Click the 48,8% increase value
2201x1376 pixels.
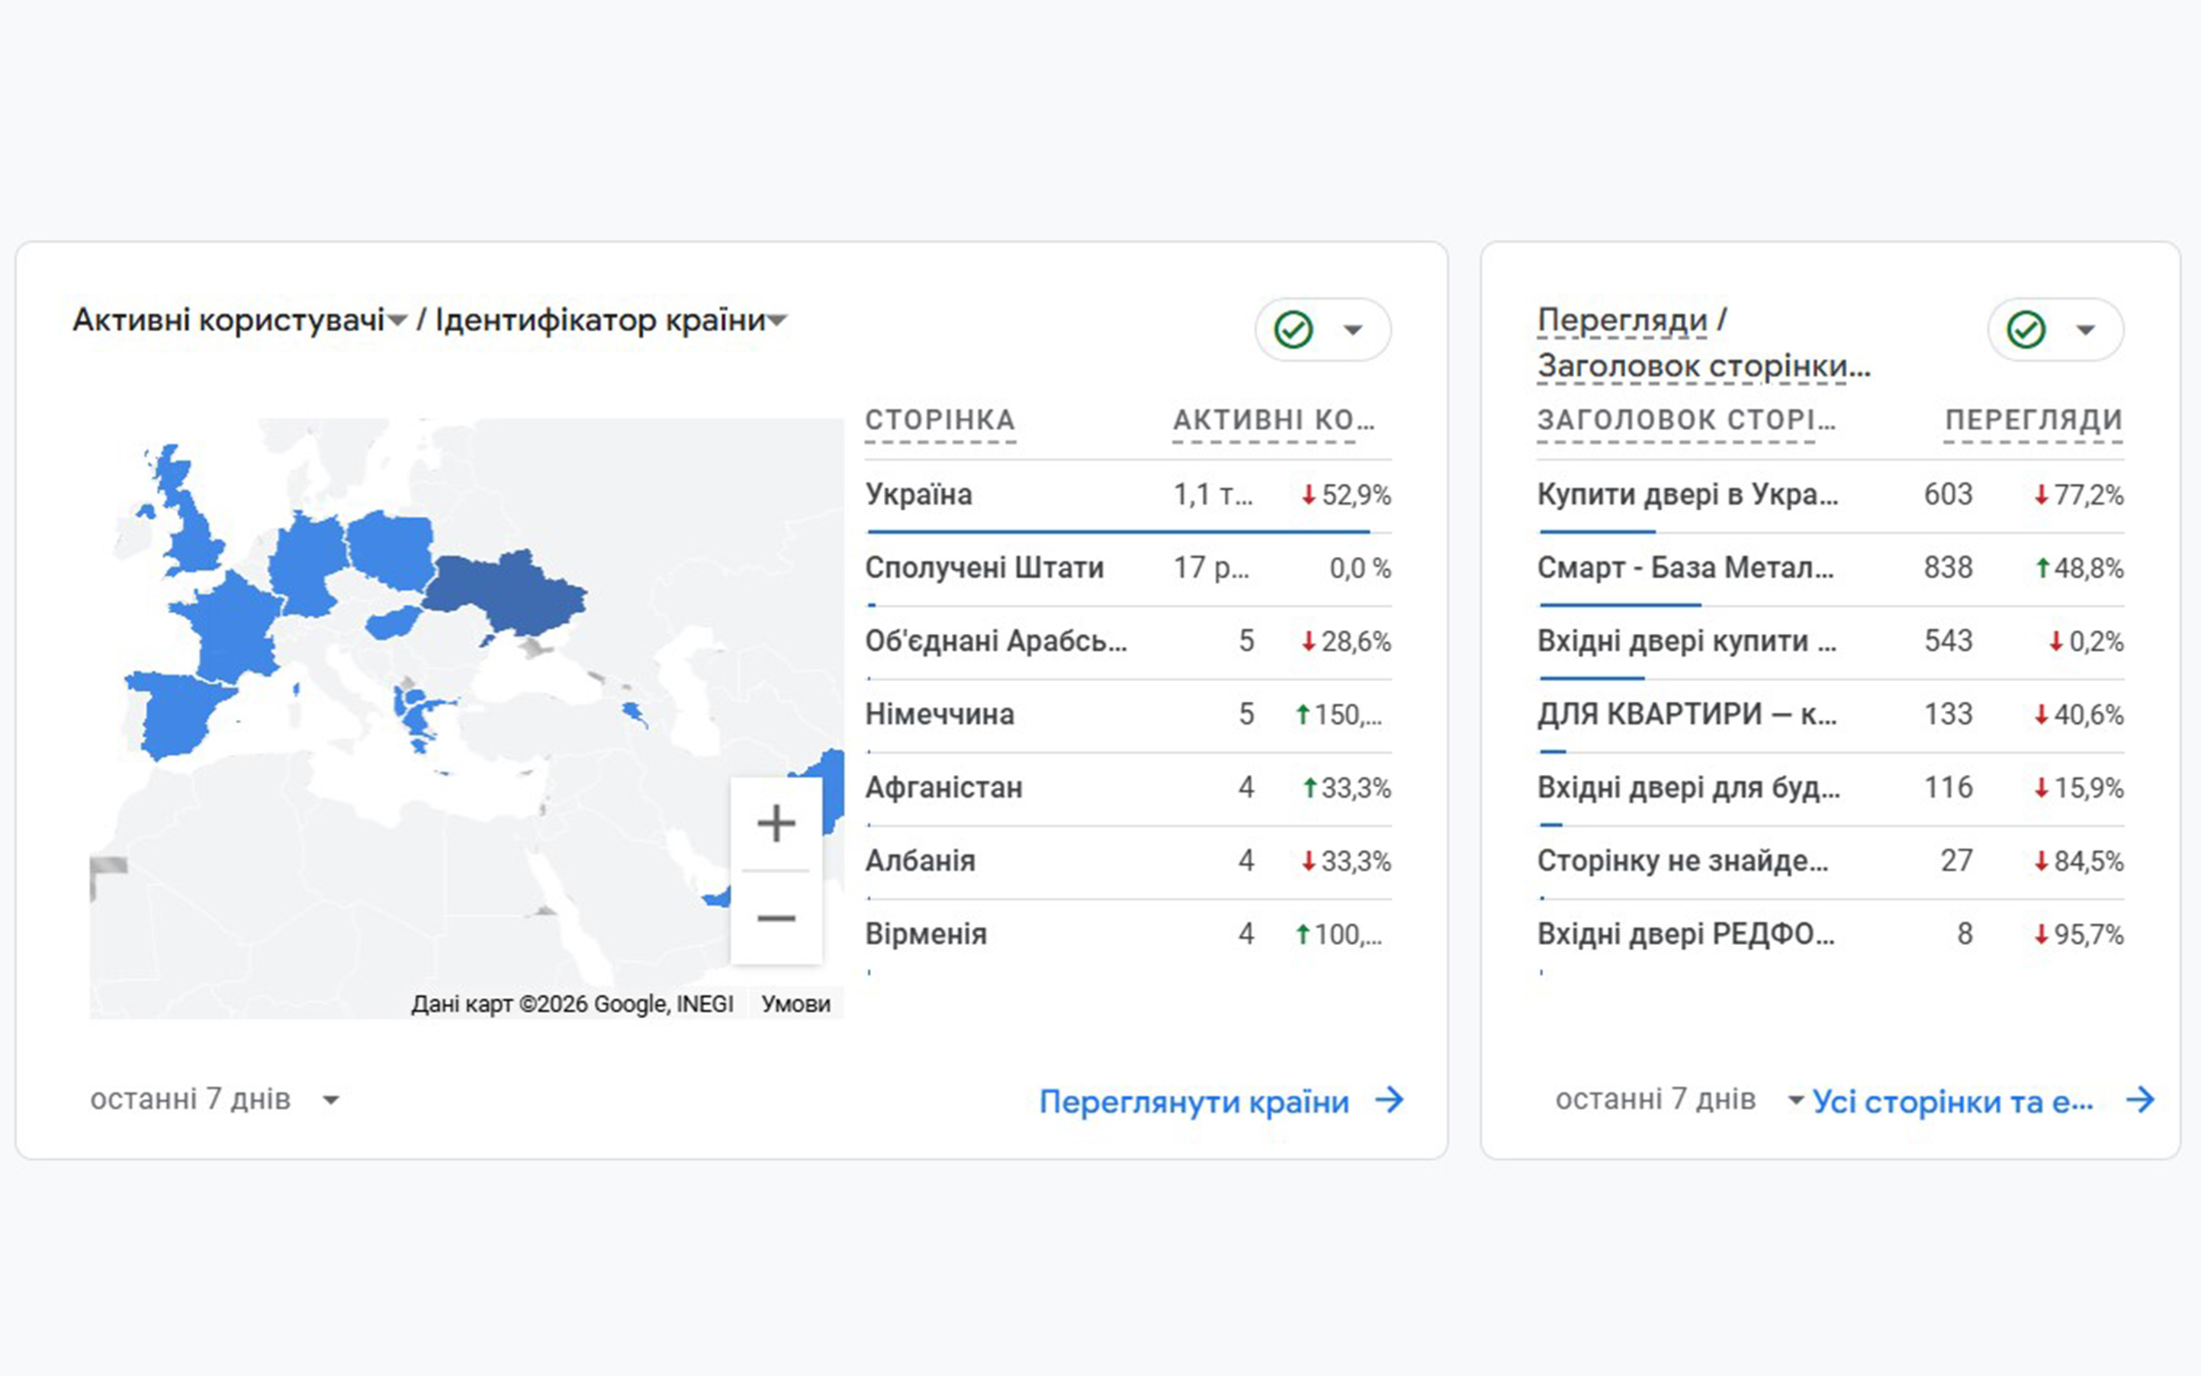pos(2079,568)
